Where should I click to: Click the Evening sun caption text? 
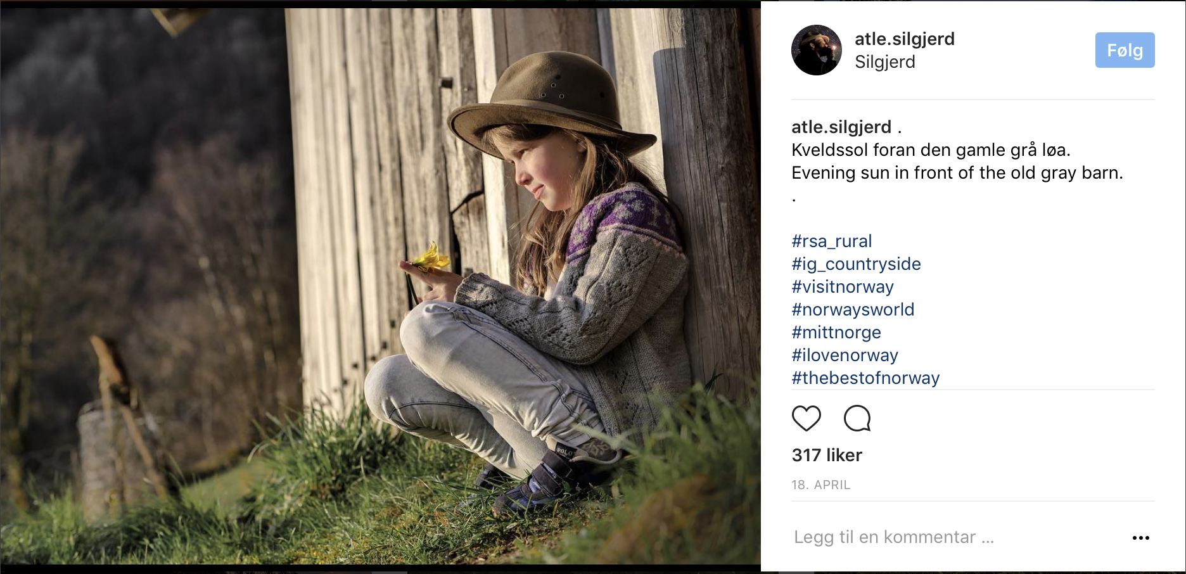[x=957, y=173]
